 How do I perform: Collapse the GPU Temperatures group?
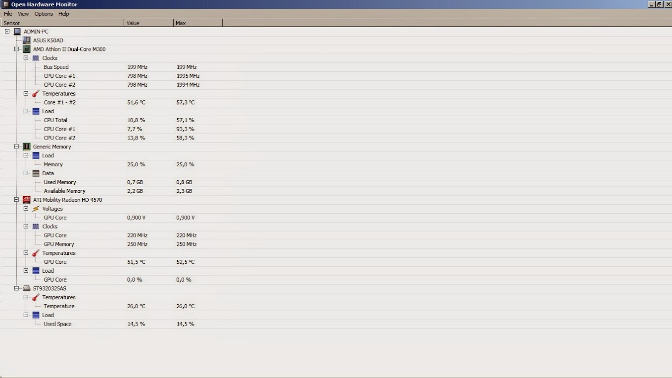click(x=26, y=253)
